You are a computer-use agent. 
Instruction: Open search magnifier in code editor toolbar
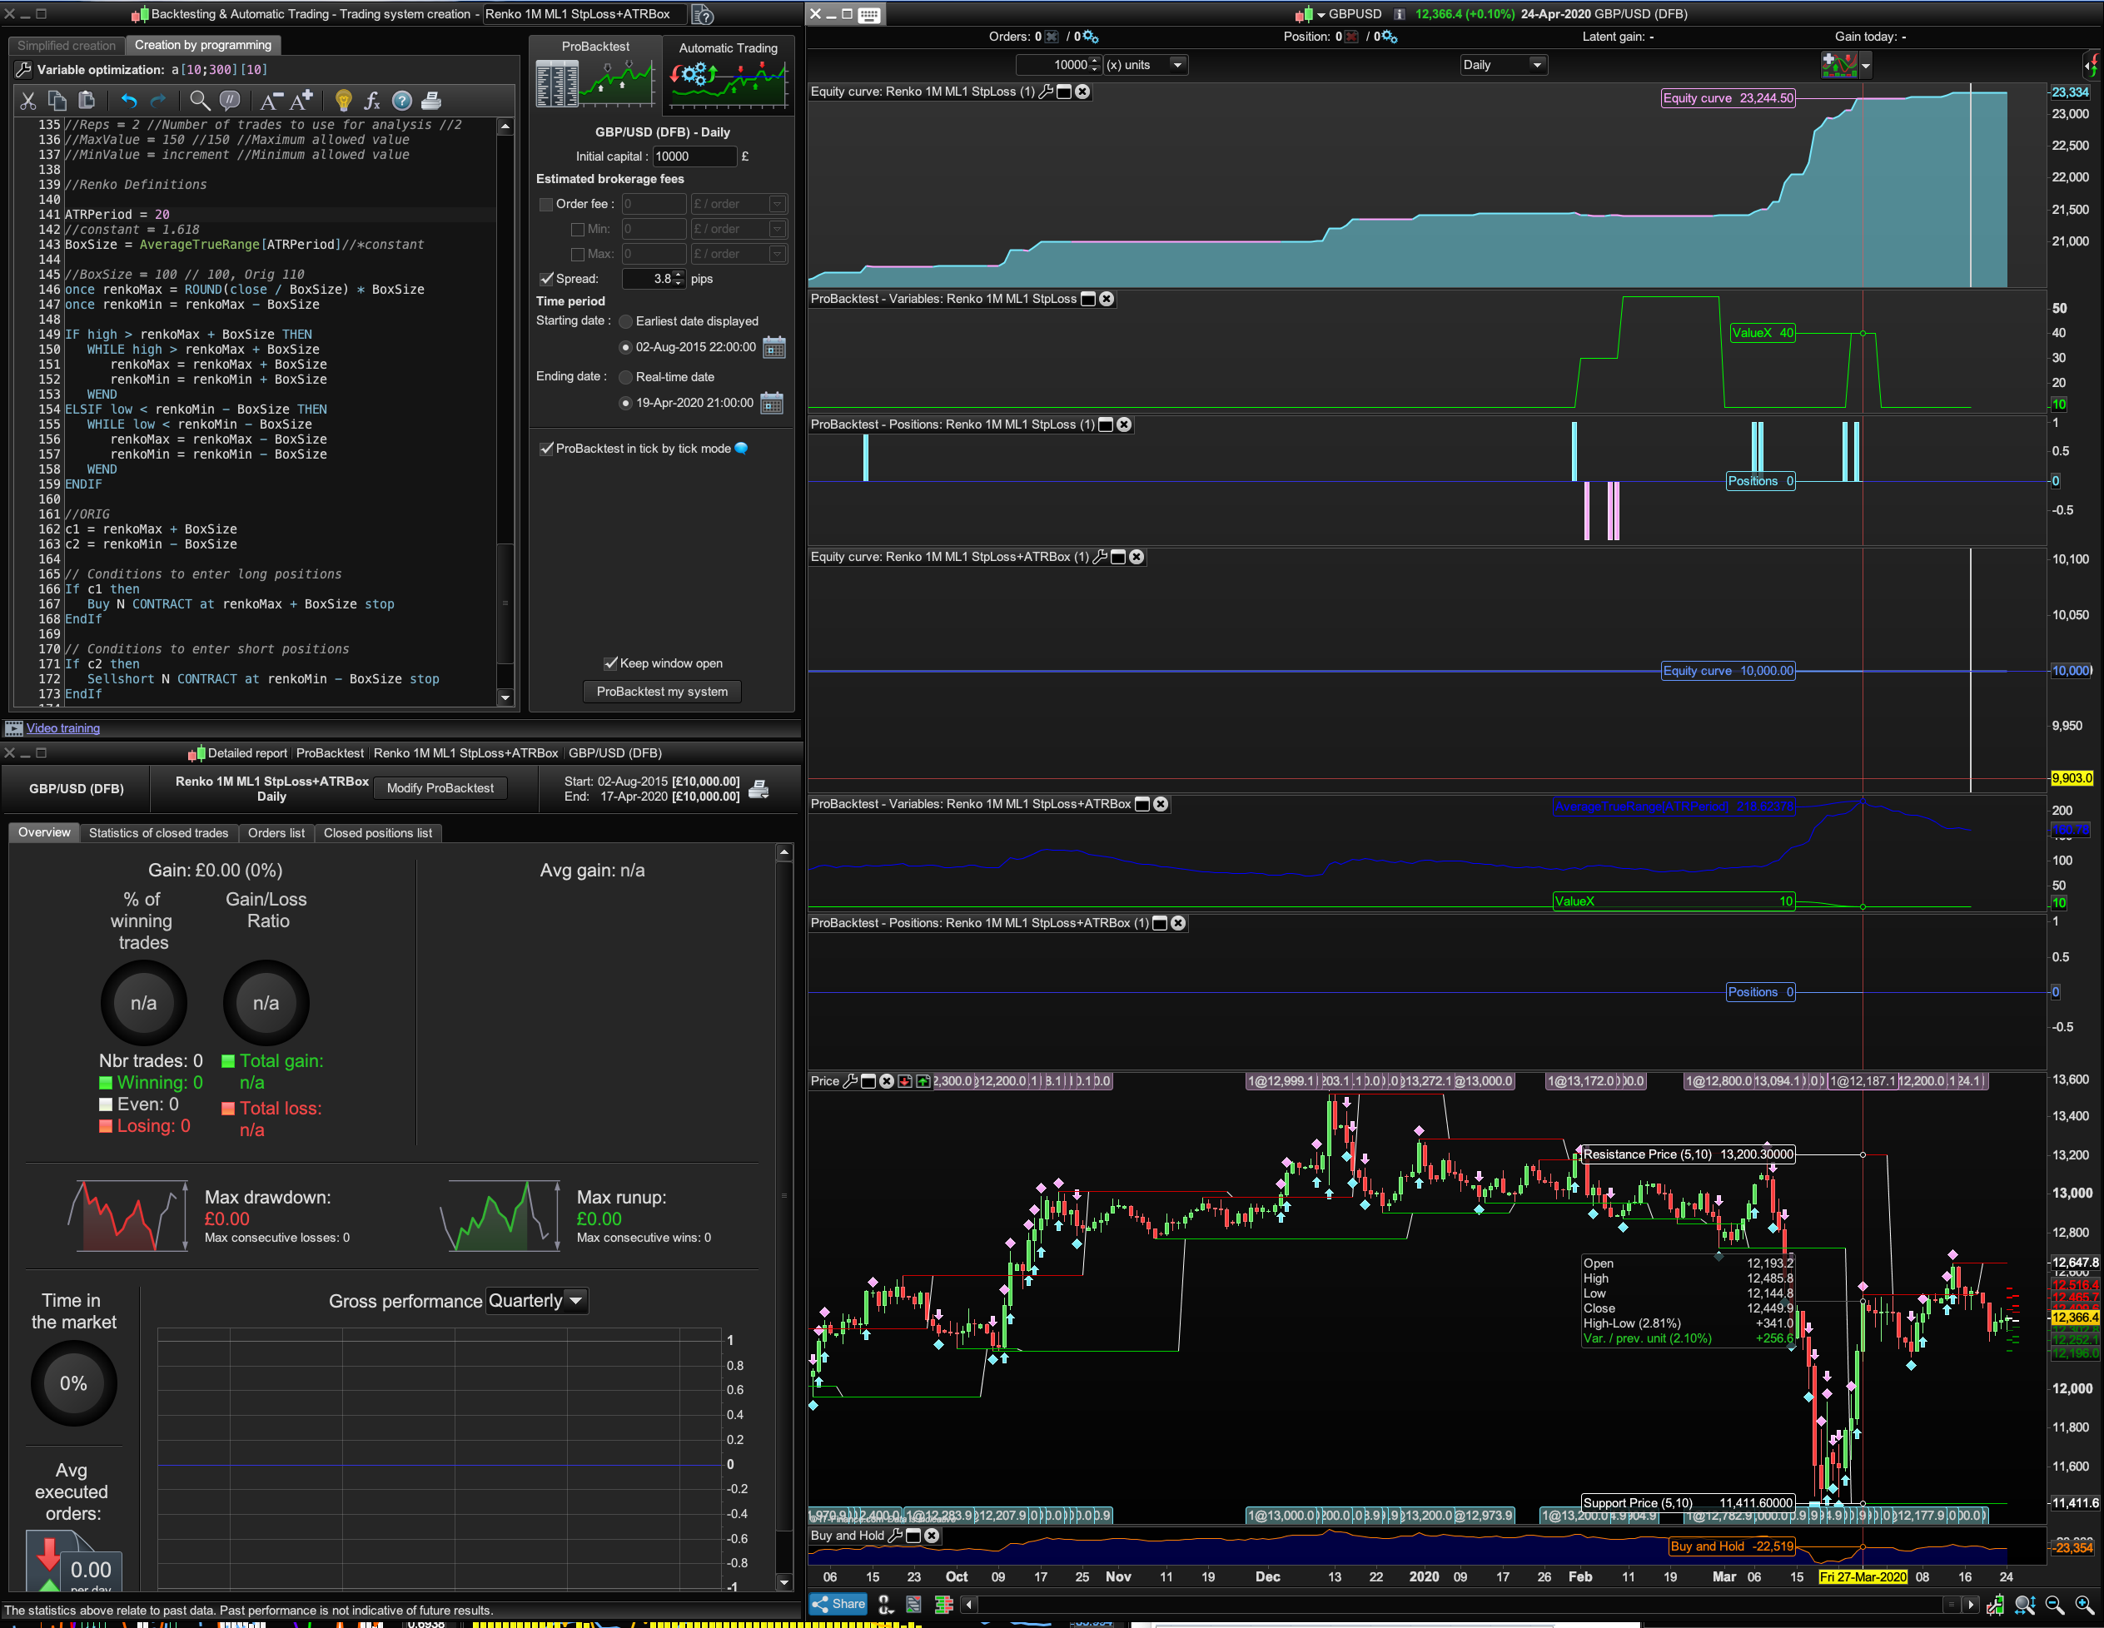pos(200,100)
